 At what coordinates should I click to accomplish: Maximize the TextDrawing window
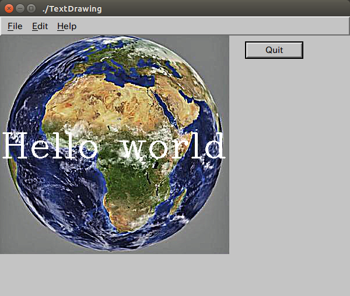pyautogui.click(x=32, y=9)
